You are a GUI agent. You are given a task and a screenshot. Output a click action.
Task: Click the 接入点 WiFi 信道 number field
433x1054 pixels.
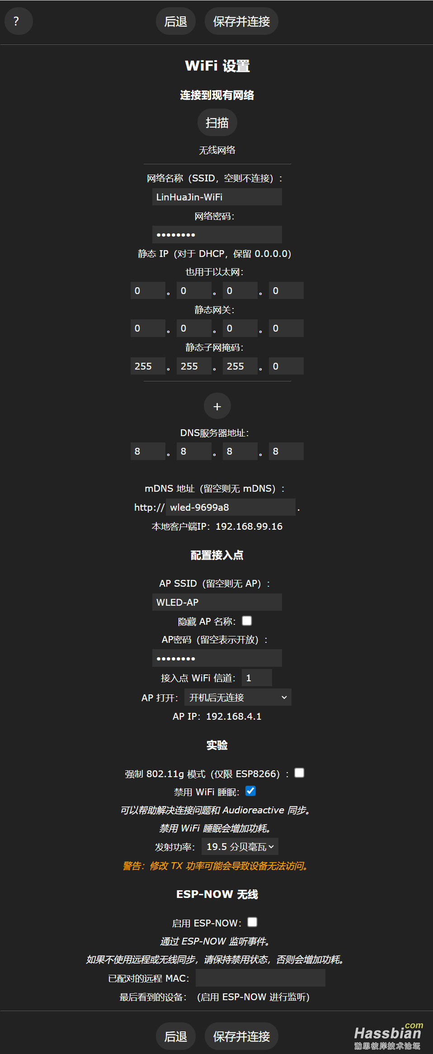click(257, 678)
